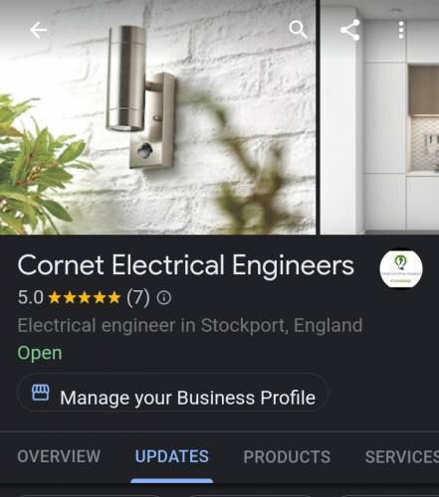Tap the 5.0 rating score

point(31,297)
